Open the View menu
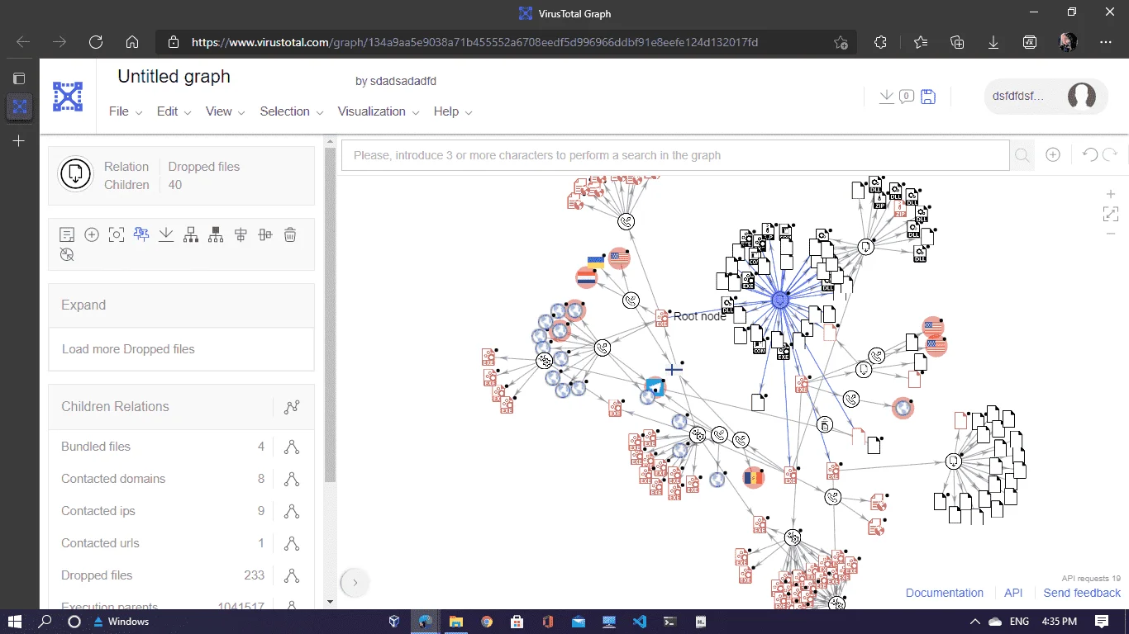Screen dimensions: 1129x634 pos(226,111)
